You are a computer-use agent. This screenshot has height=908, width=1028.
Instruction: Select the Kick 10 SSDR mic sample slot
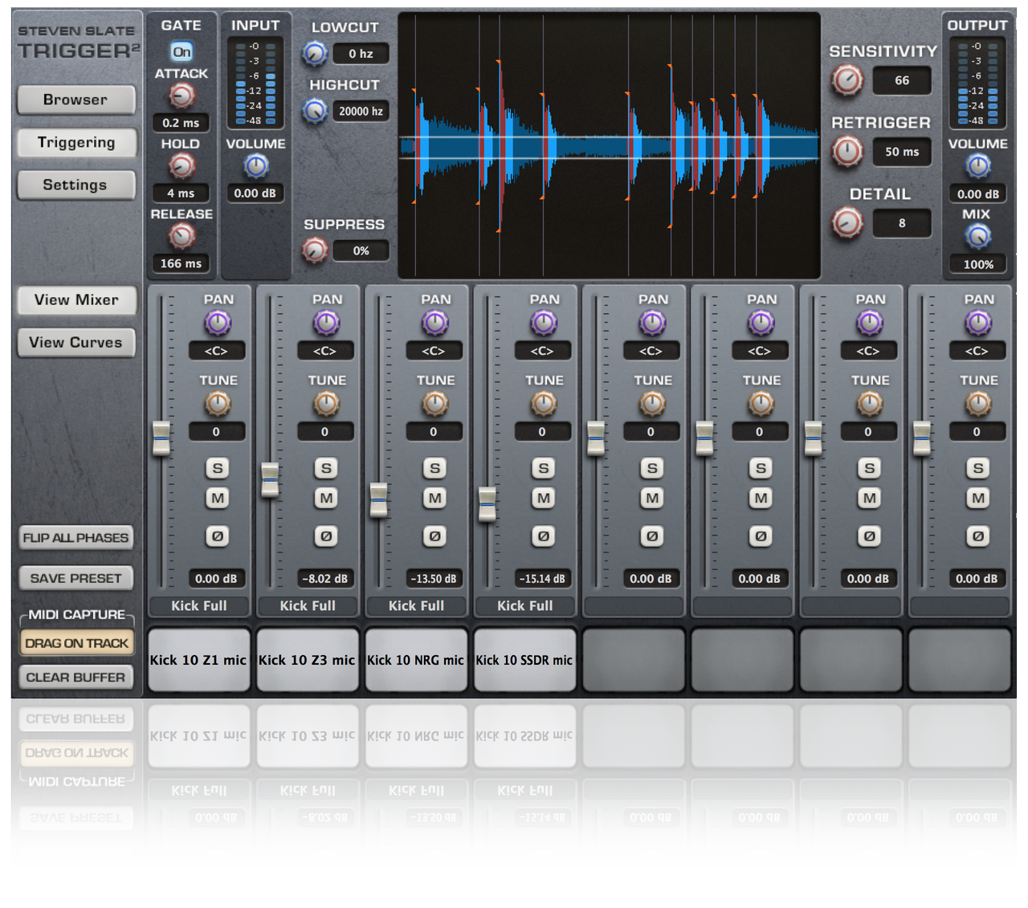(524, 660)
